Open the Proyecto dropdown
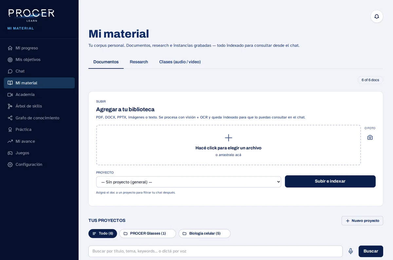Screen dimensions: 393x260 189,182
